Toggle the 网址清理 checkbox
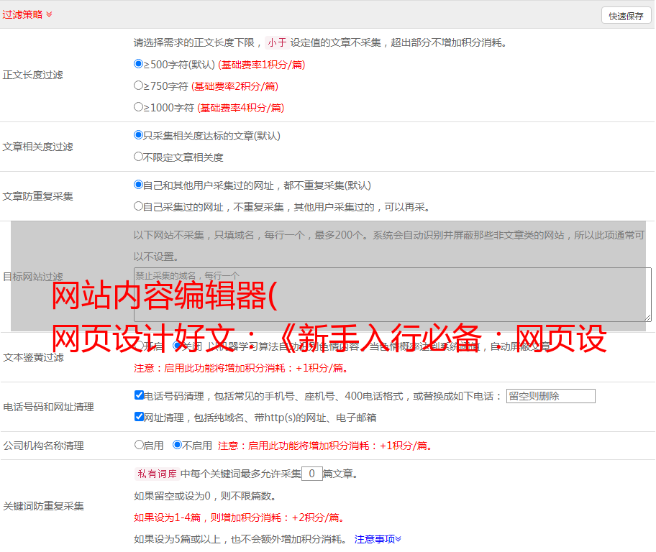 coord(139,417)
